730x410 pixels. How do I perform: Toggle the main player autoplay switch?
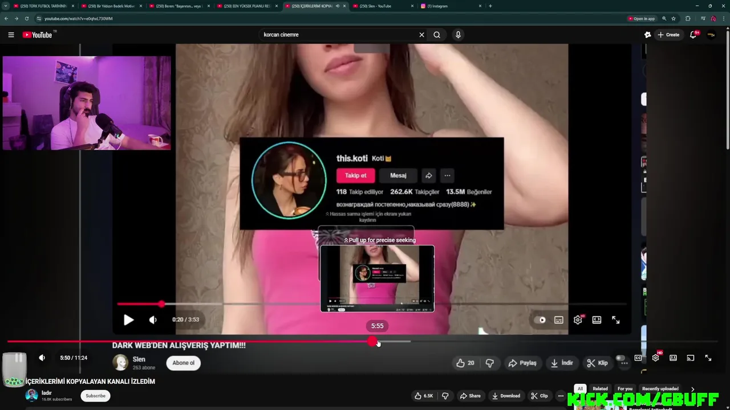(620, 358)
